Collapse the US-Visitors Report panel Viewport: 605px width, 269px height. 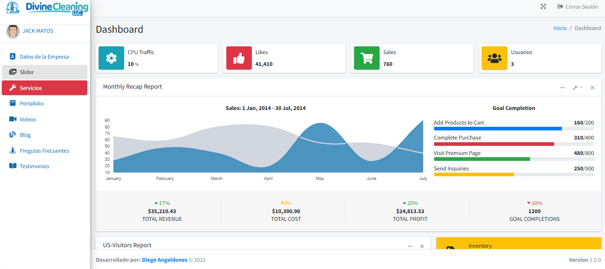tap(410, 246)
